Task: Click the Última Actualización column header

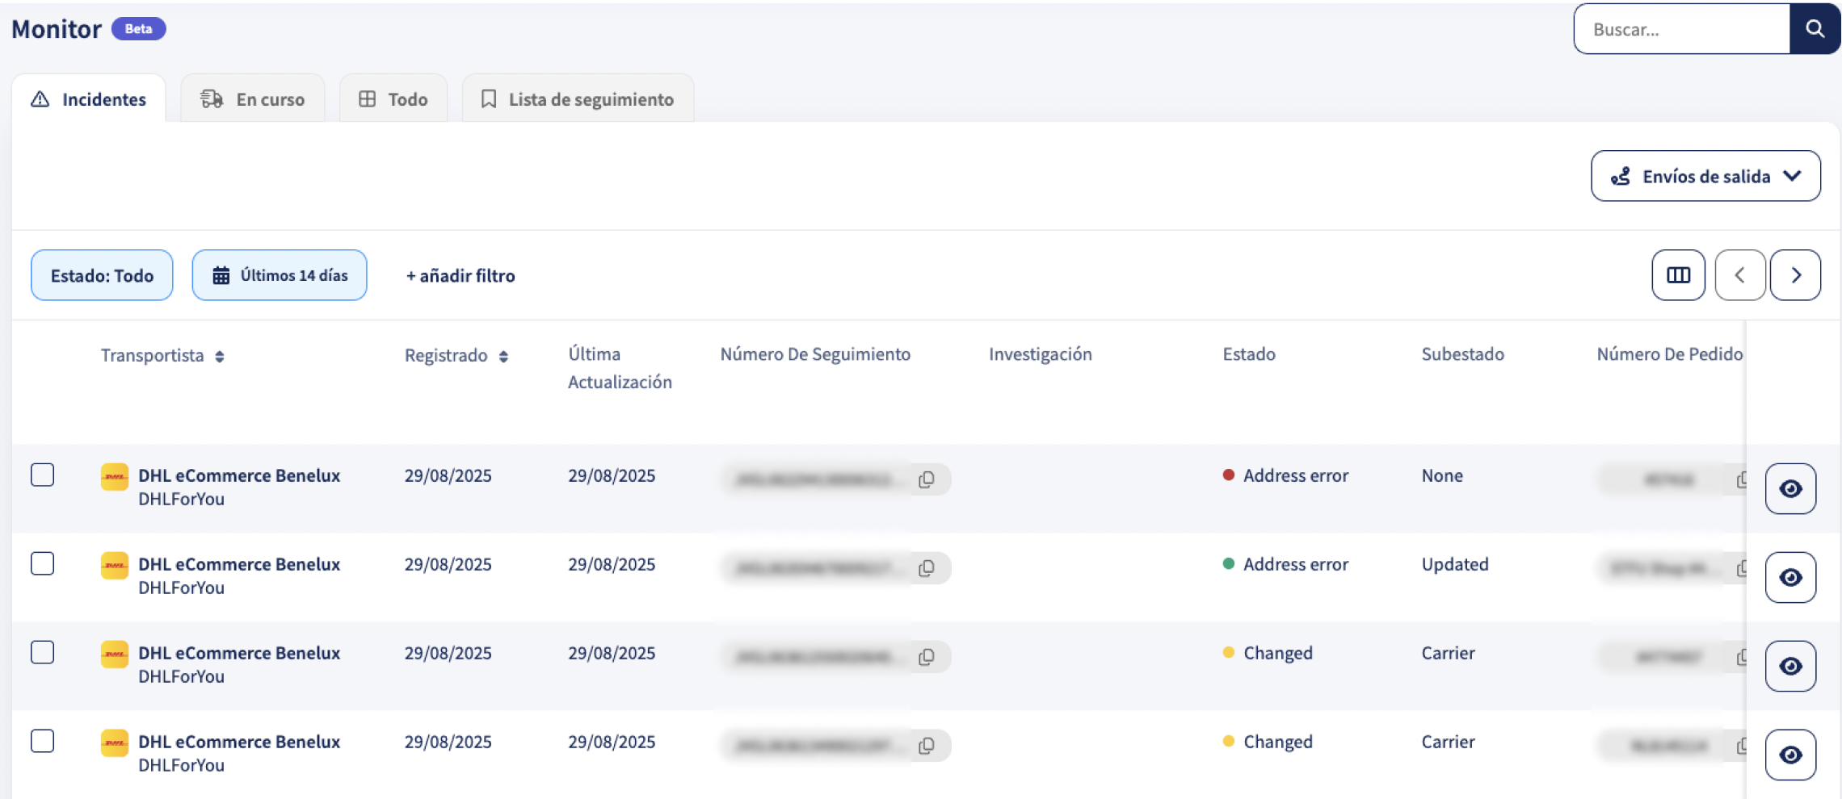Action: click(620, 368)
